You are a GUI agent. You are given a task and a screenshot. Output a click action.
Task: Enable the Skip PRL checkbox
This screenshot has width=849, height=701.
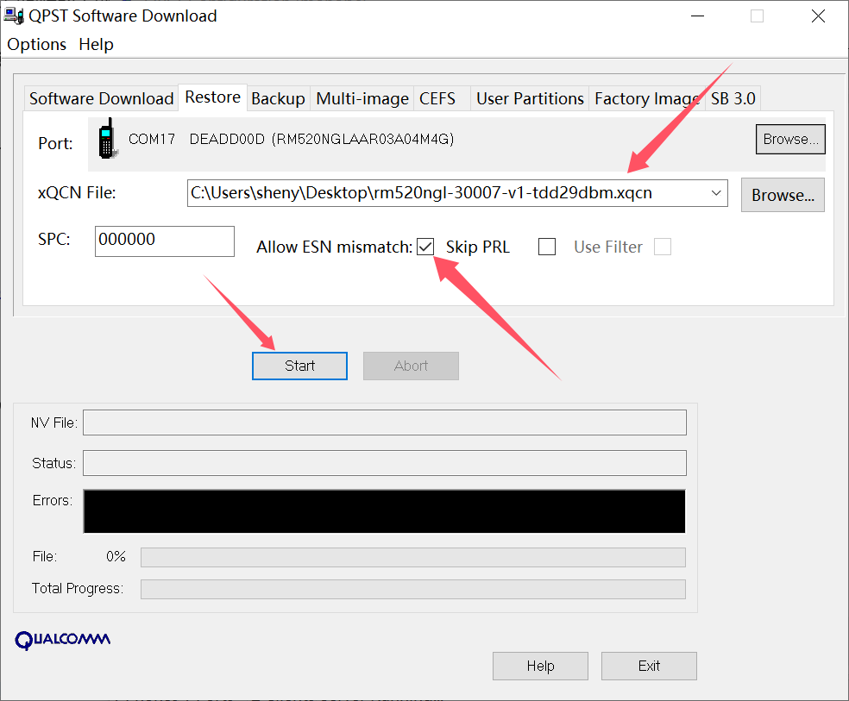pyautogui.click(x=547, y=247)
